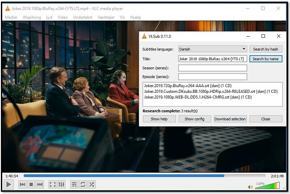The width and height of the screenshot is (290, 194).
Task: Open the Værktøjer menu
Action: 106,17
